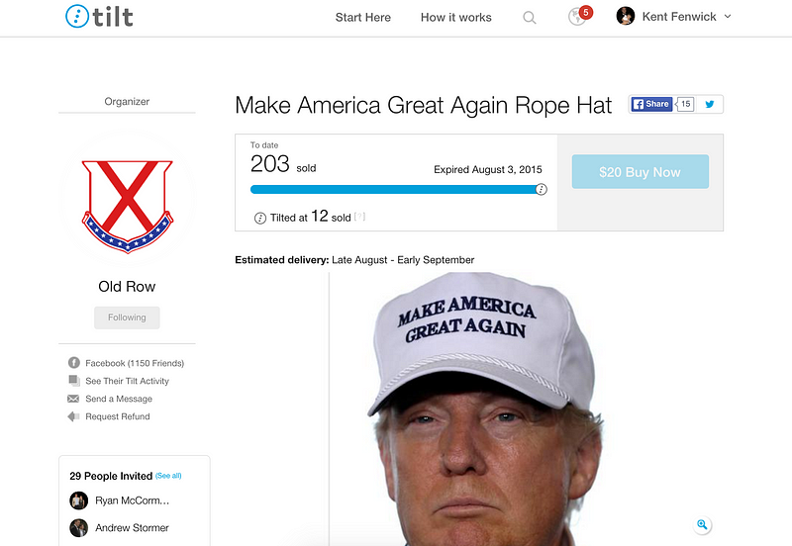Viewport: 792px width, 546px height.
Task: Open the Tilt logo homepage
Action: point(100,17)
